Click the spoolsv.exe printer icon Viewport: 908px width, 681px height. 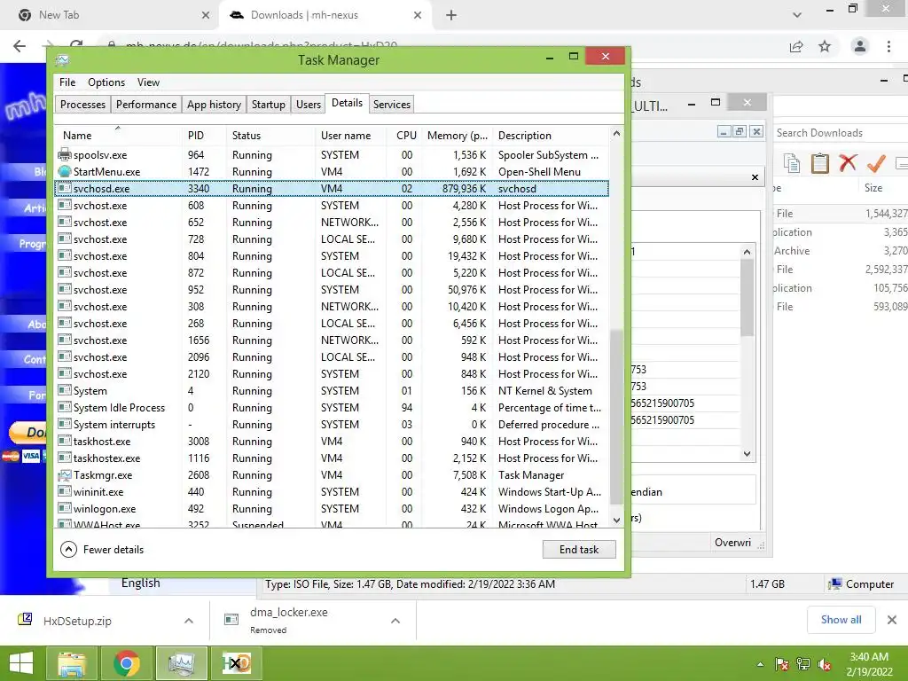[64, 154]
